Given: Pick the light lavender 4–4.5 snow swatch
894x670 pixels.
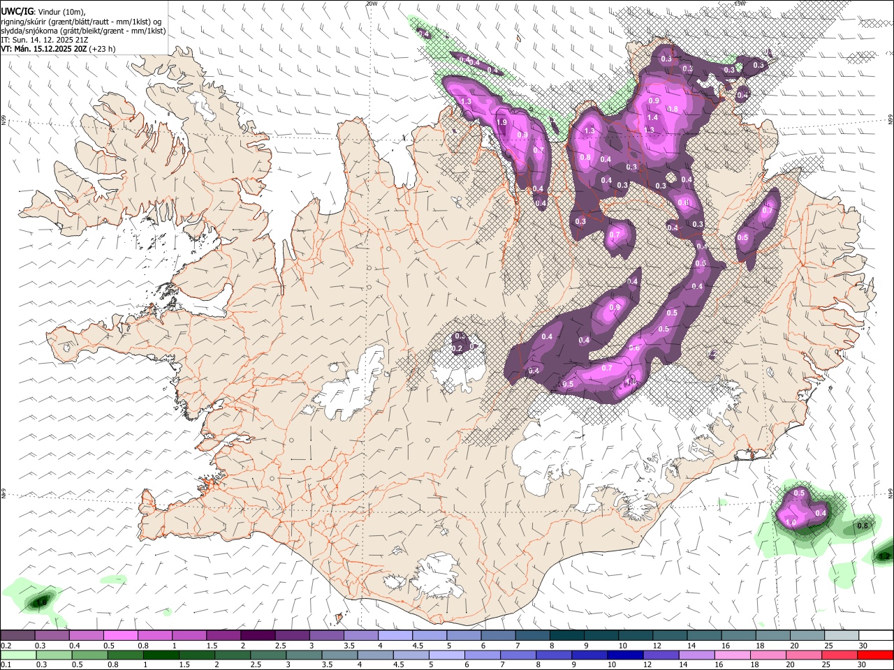Looking at the screenshot, I should (395, 636).
